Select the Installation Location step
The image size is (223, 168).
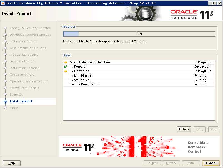25,68
